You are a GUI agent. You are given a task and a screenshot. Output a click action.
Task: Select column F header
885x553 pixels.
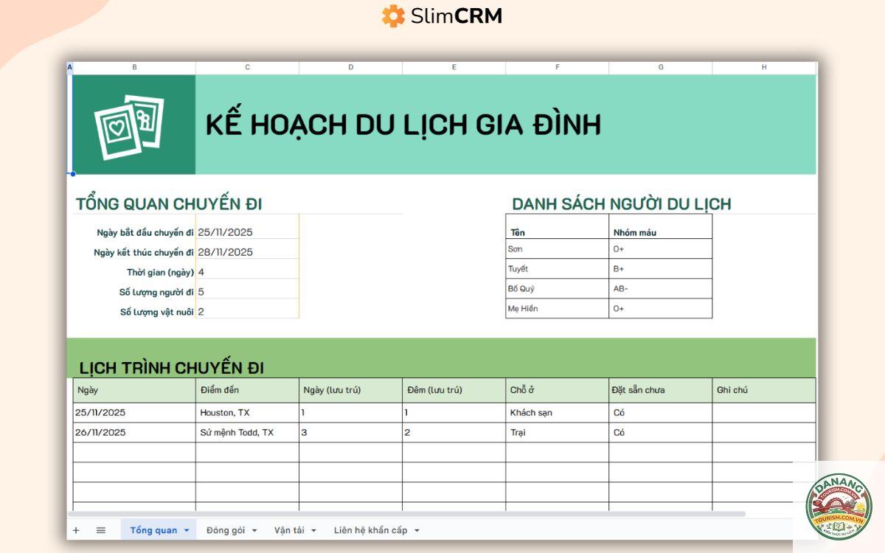pyautogui.click(x=557, y=67)
